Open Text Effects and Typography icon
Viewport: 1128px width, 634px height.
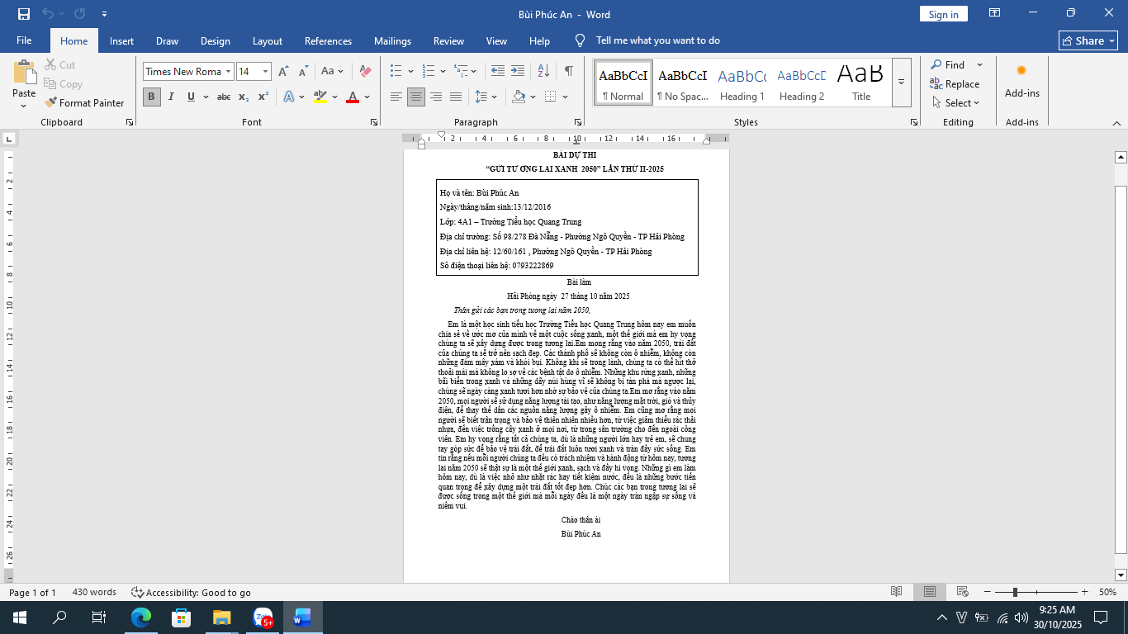pos(289,97)
